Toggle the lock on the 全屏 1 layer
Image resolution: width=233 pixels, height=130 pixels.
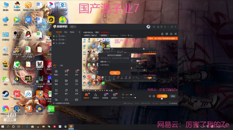pos(57,43)
